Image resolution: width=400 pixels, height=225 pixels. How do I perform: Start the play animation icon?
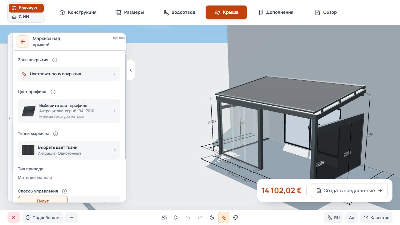176,217
